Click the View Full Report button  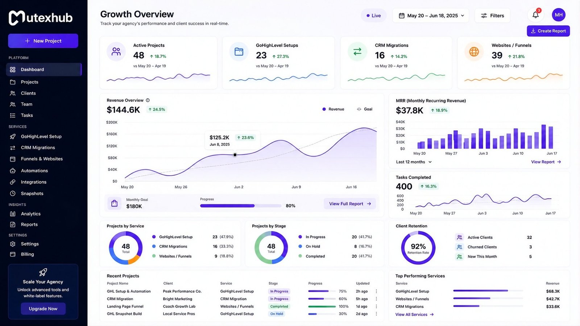point(350,204)
